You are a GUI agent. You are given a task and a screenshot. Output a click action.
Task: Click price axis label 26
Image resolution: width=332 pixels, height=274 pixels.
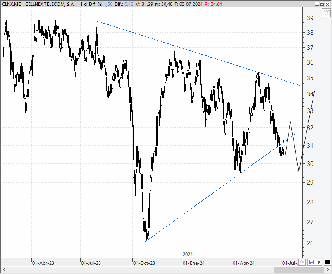click(310, 243)
